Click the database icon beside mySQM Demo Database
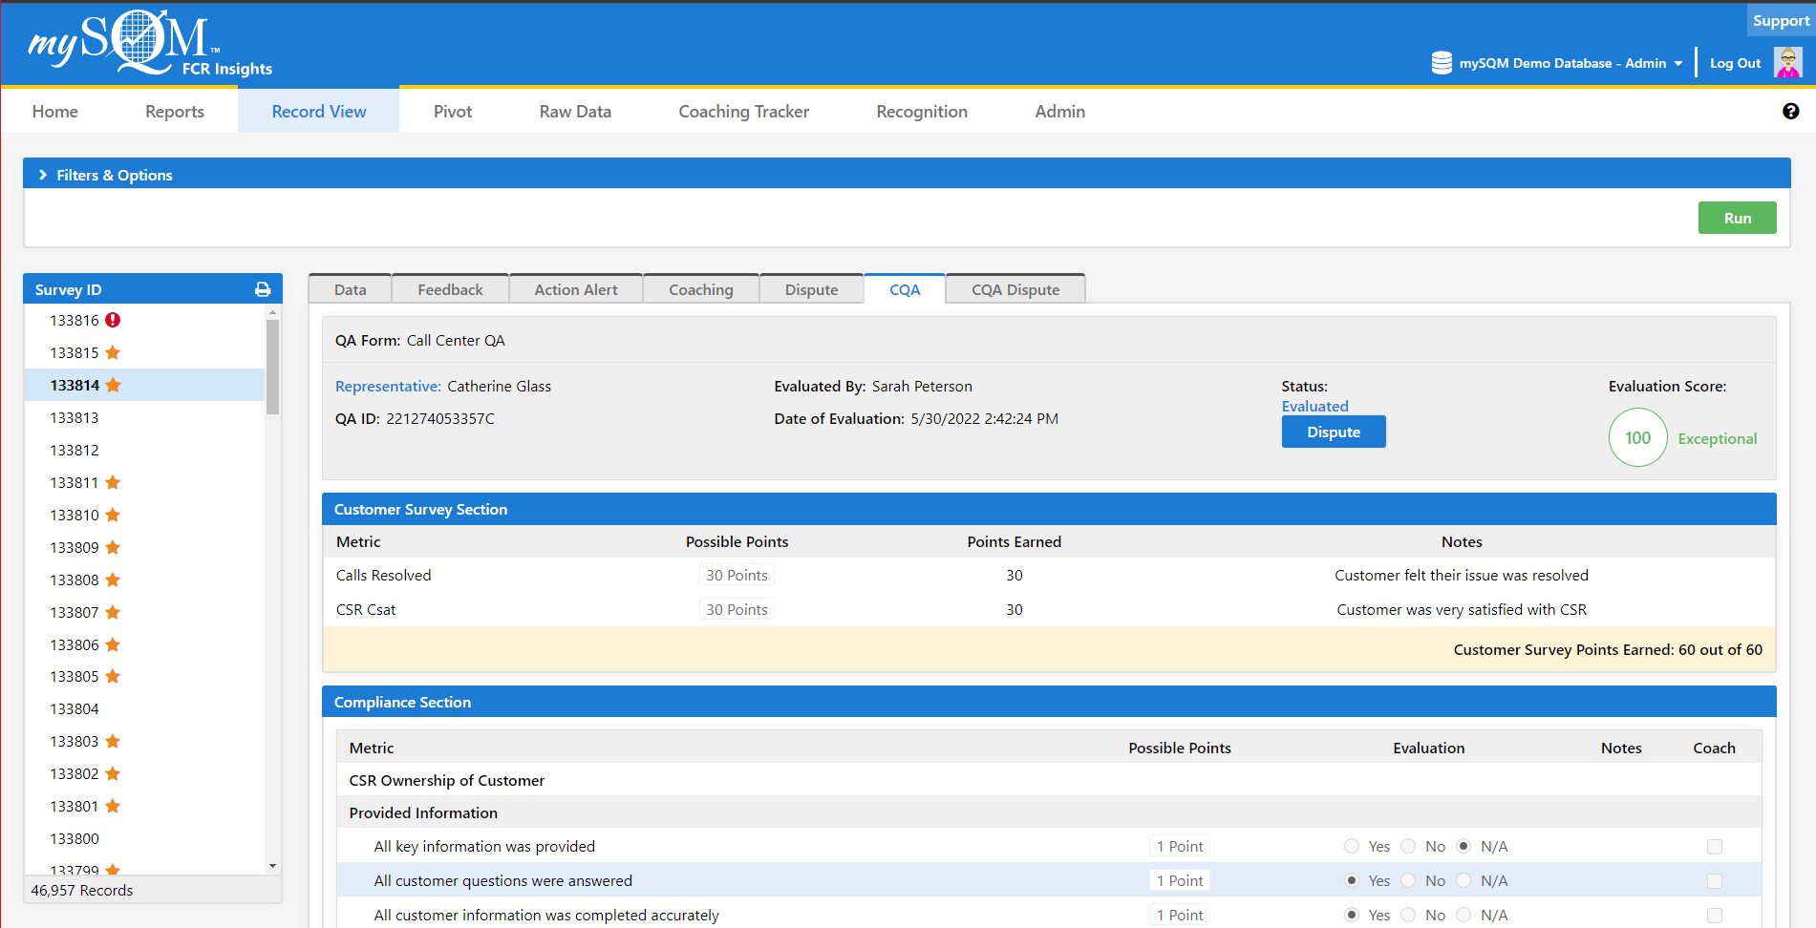The width and height of the screenshot is (1816, 928). coord(1442,62)
